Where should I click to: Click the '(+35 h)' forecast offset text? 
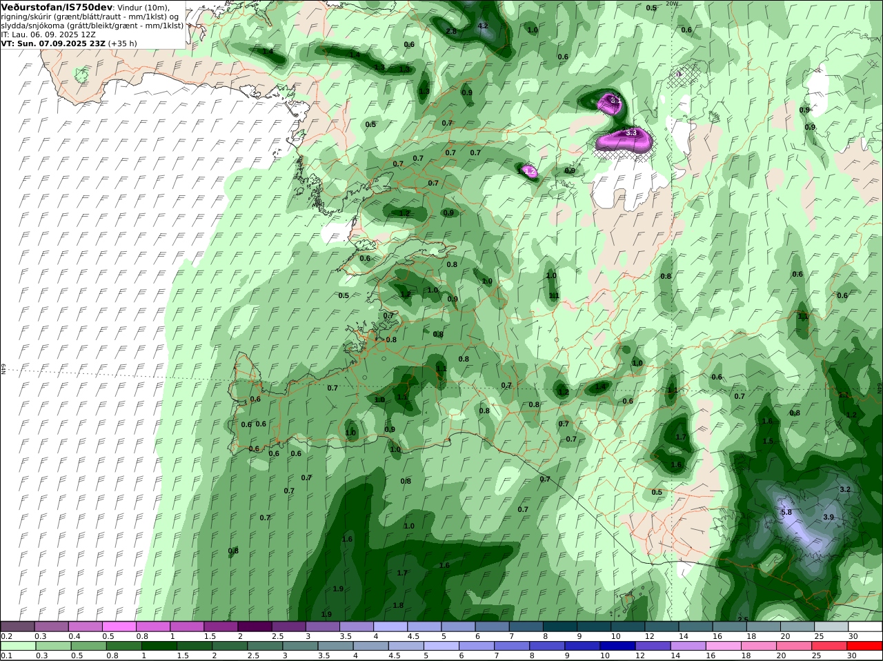point(122,43)
